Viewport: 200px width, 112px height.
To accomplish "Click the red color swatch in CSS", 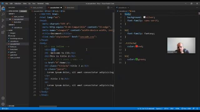I will [137, 46].
